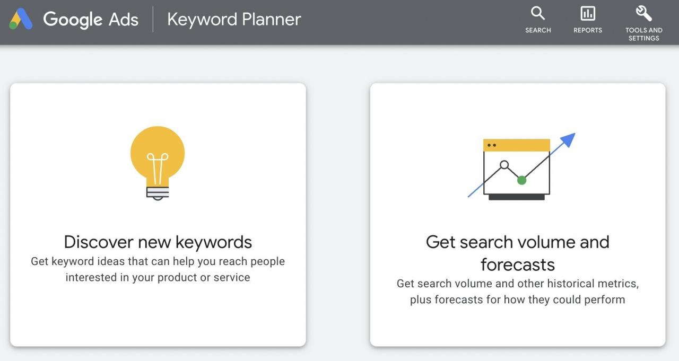Image resolution: width=679 pixels, height=361 pixels.
Task: Click the lightbulb's striped base
Action: pyautogui.click(x=158, y=192)
